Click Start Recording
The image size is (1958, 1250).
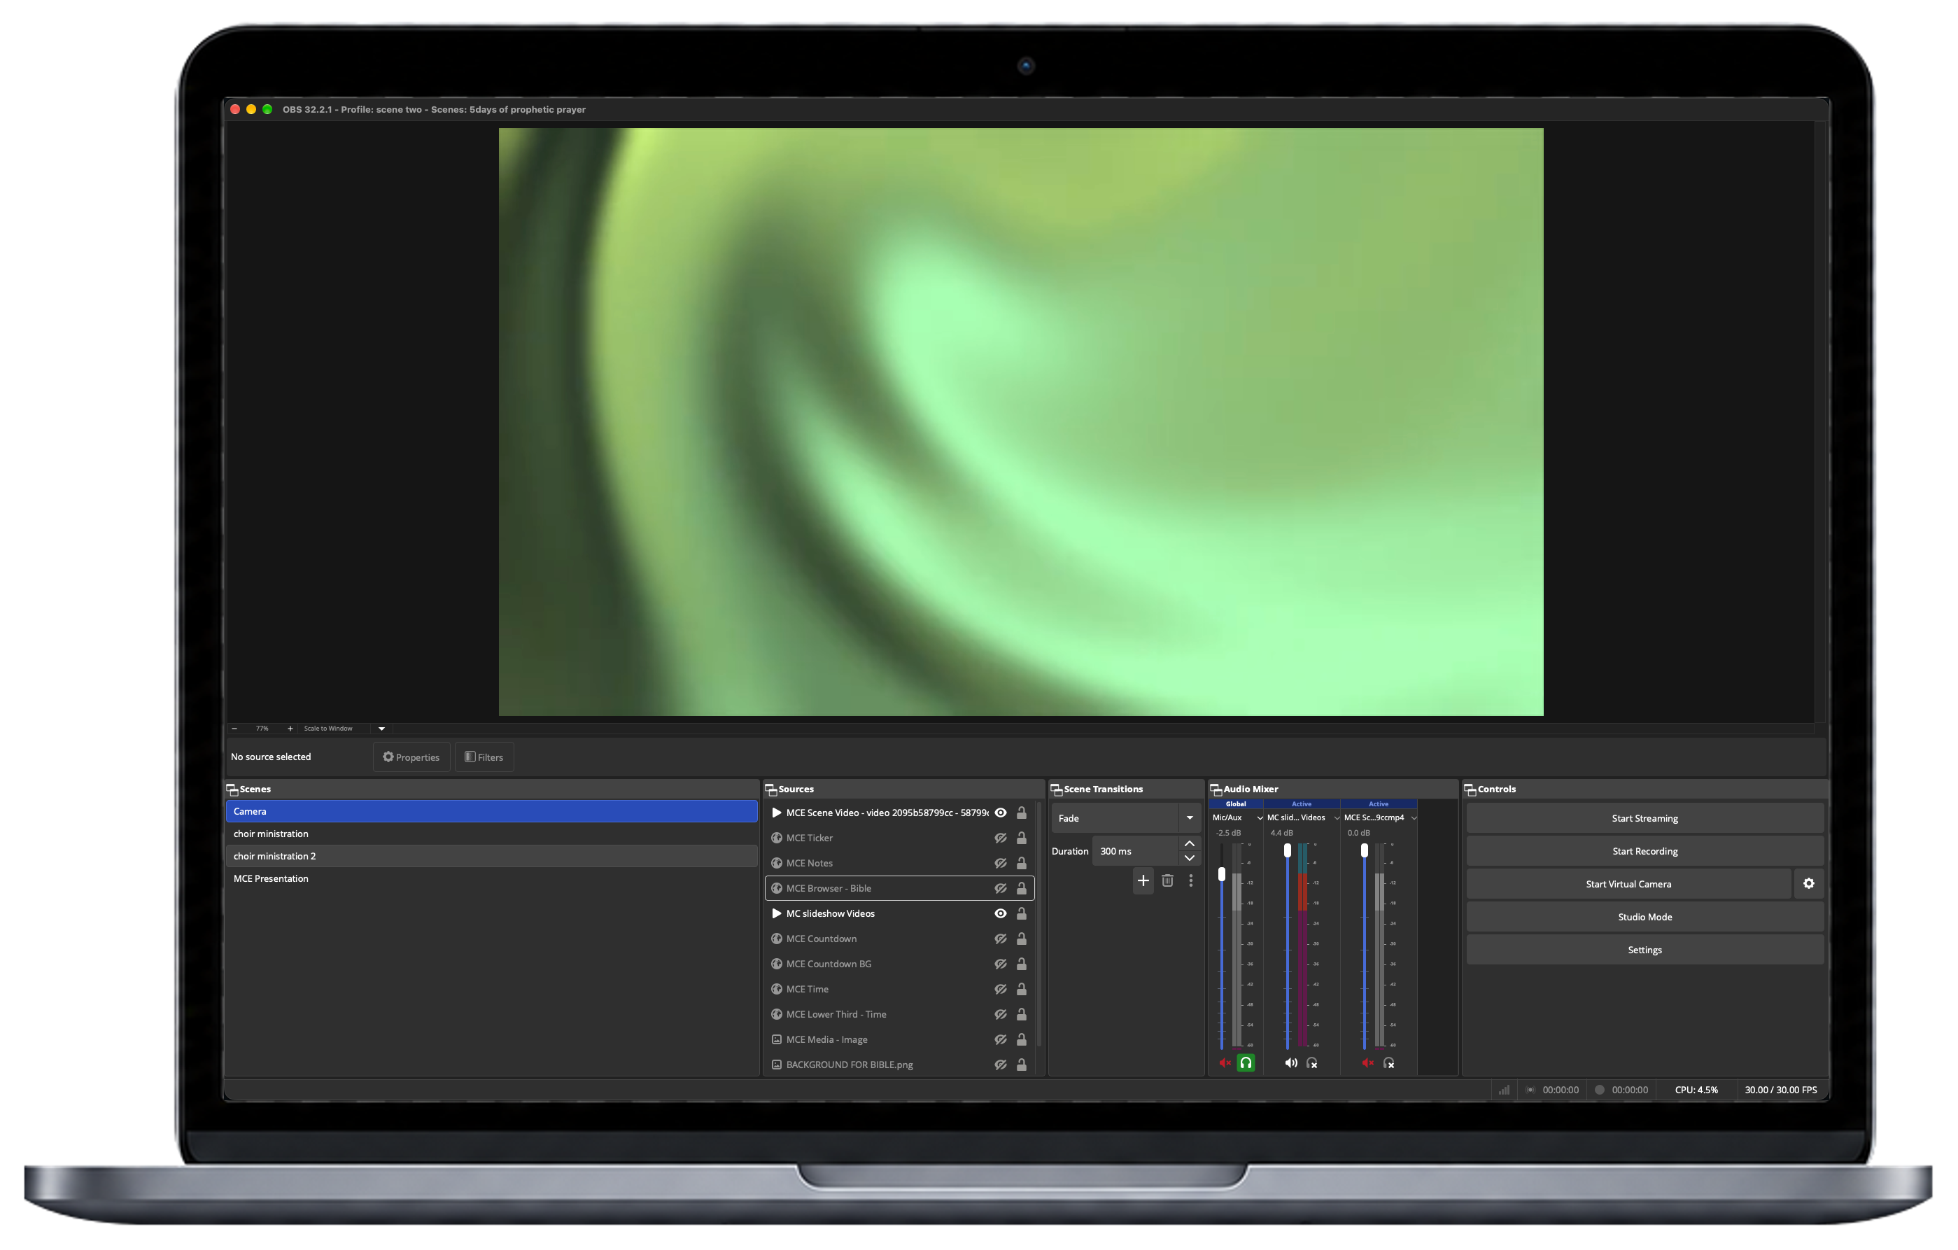[1644, 852]
